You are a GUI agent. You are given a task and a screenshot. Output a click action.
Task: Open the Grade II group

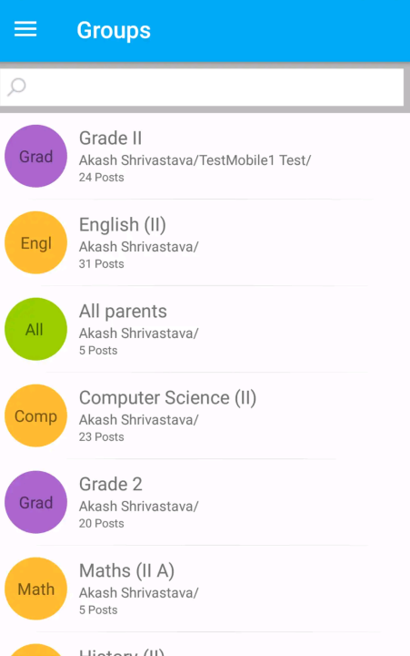[205, 156]
